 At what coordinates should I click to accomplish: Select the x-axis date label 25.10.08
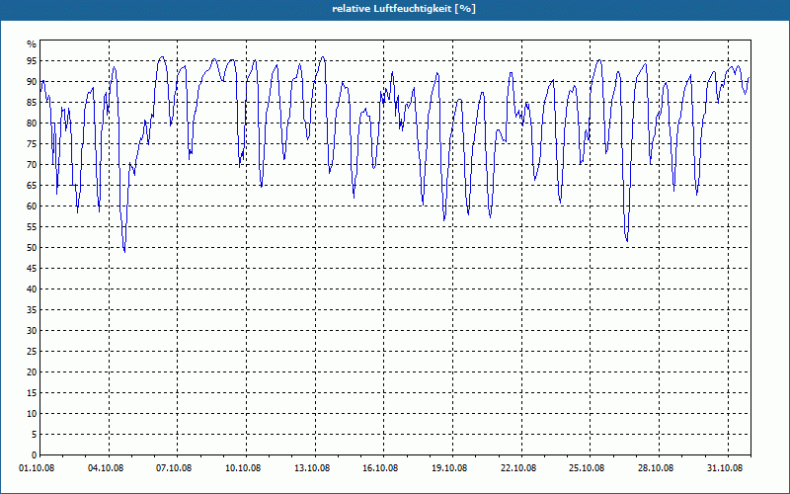click(x=587, y=467)
